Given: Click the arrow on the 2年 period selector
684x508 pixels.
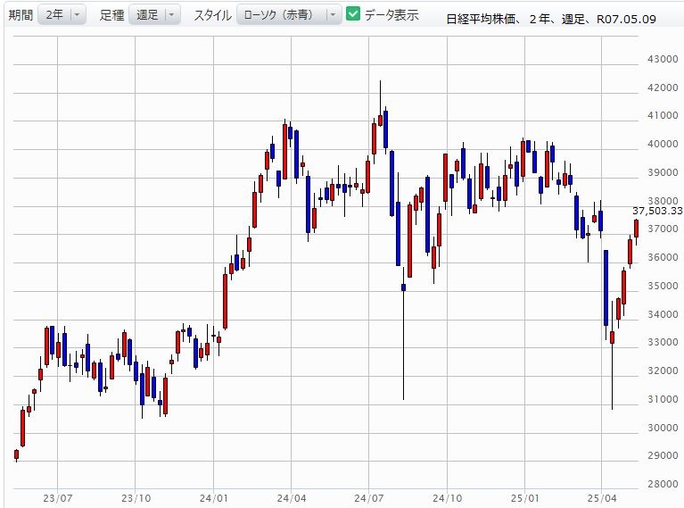Looking at the screenshot, I should (x=78, y=15).
